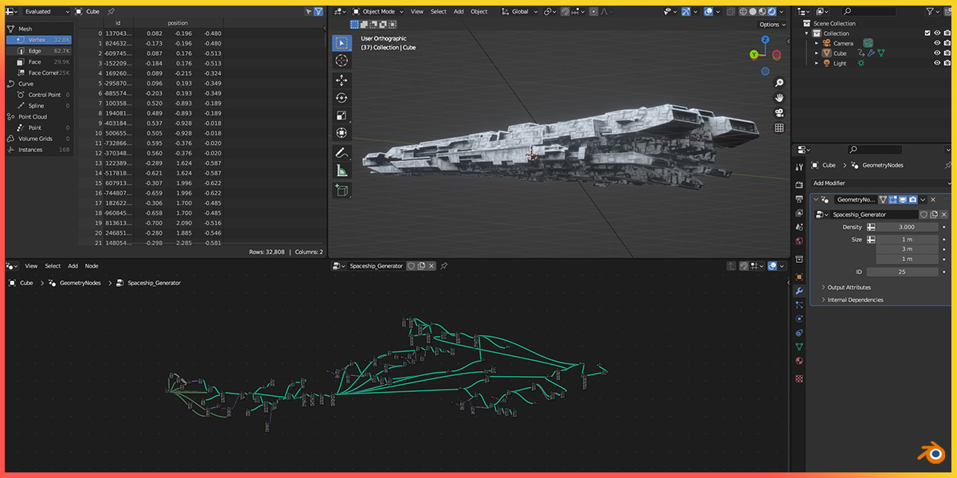Image resolution: width=957 pixels, height=478 pixels.
Task: Click the magnifier zoom icon in the viewport
Action: pos(779,83)
